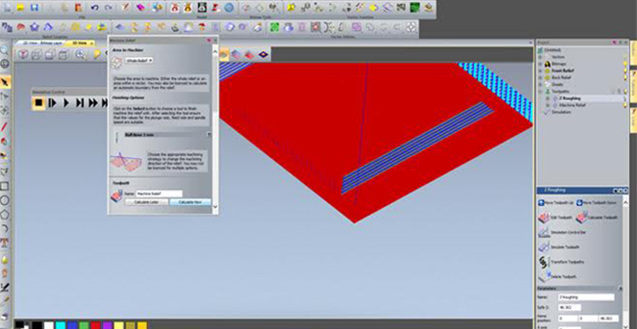Click the Calculate Now button
637x329 pixels.
(190, 202)
